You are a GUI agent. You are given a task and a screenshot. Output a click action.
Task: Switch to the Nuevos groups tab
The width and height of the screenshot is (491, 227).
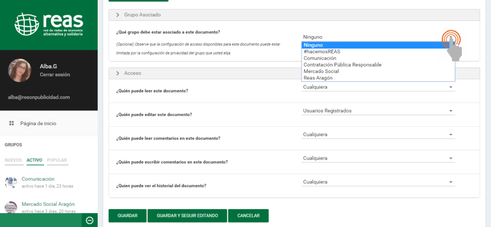tap(13, 160)
